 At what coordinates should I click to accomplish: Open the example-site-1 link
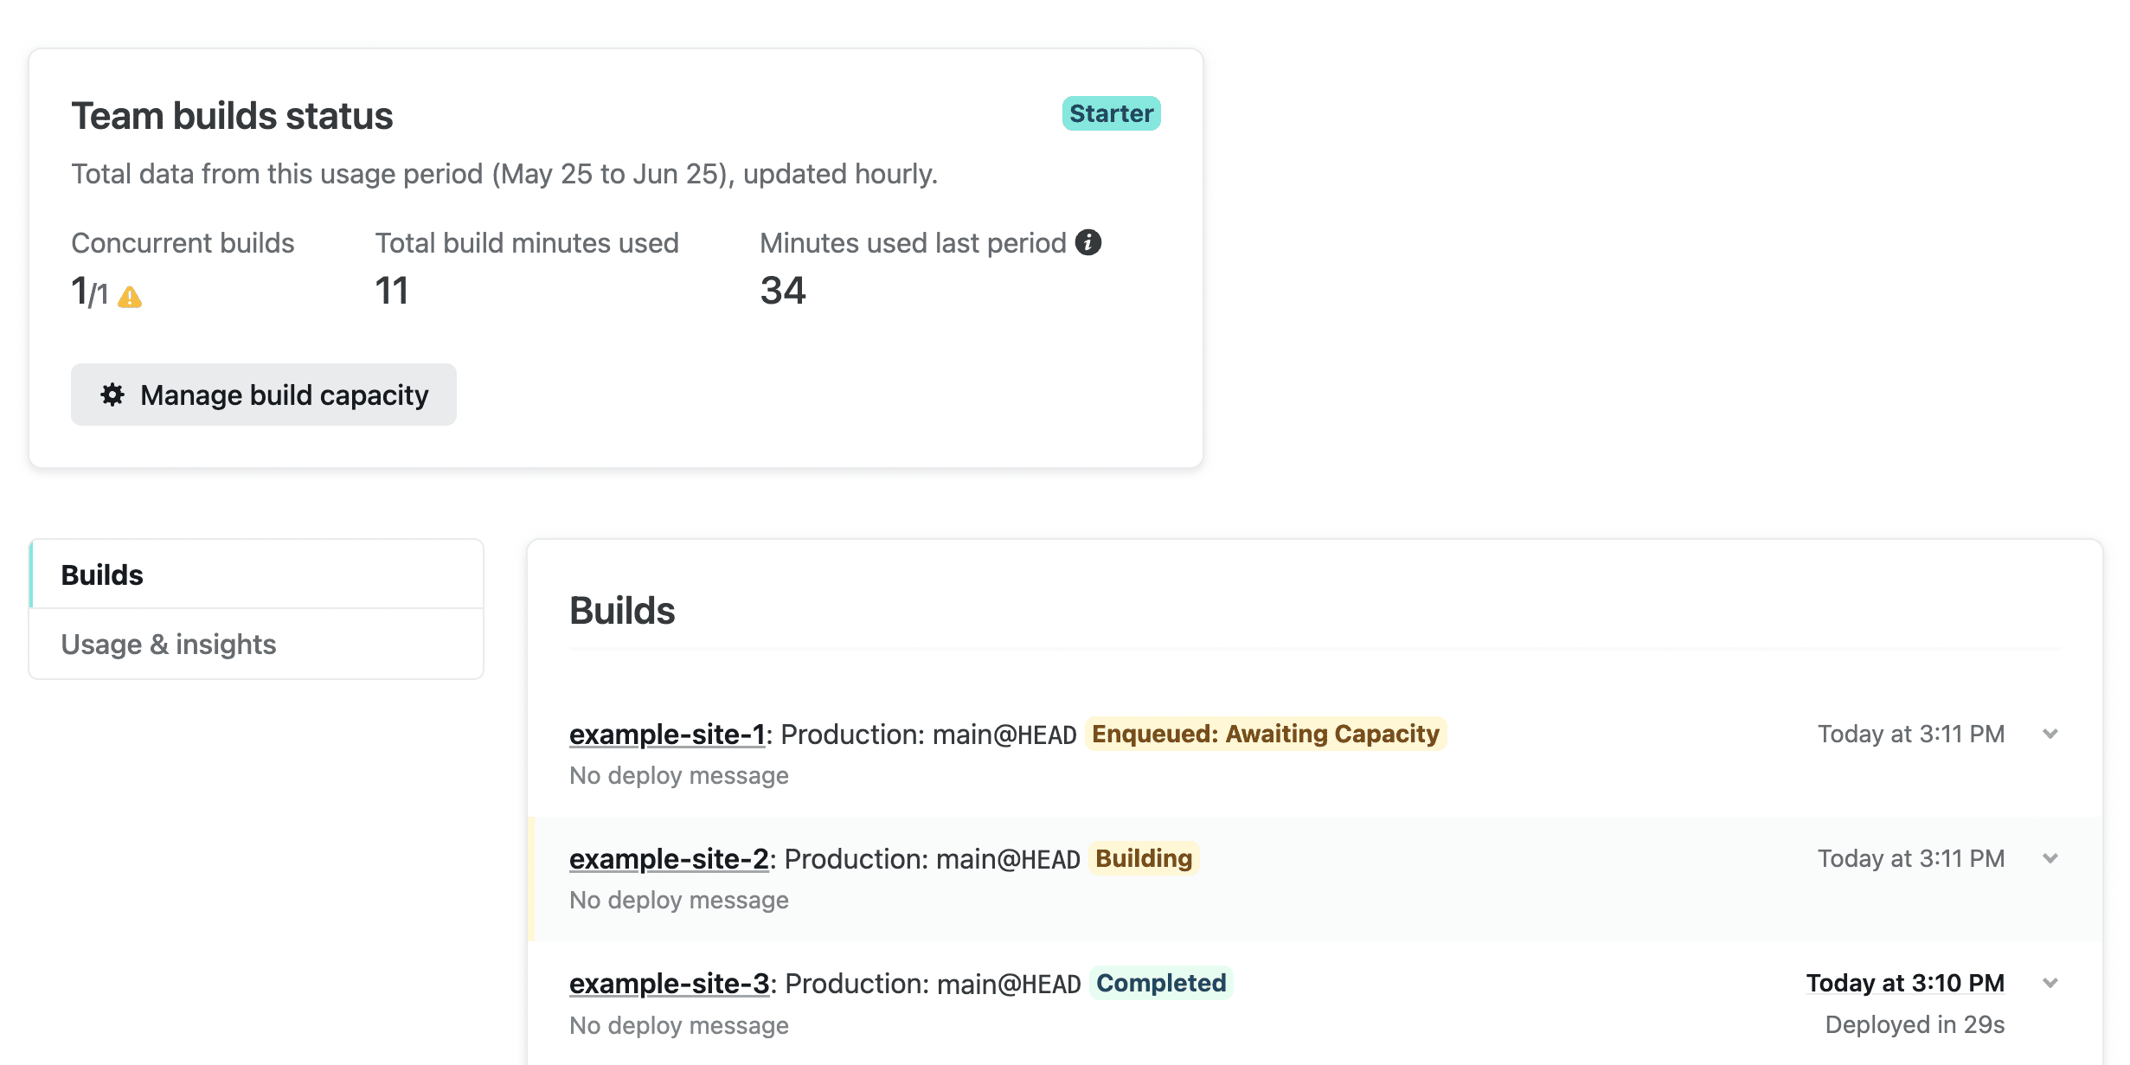[667, 735]
